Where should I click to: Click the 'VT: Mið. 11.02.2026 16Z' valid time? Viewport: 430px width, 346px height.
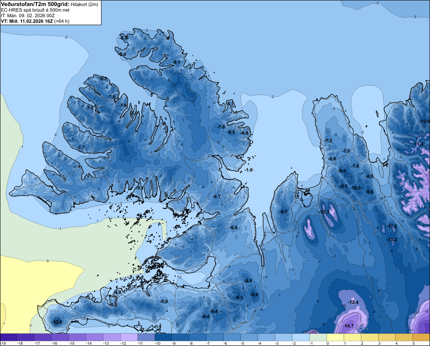[x=27, y=21]
